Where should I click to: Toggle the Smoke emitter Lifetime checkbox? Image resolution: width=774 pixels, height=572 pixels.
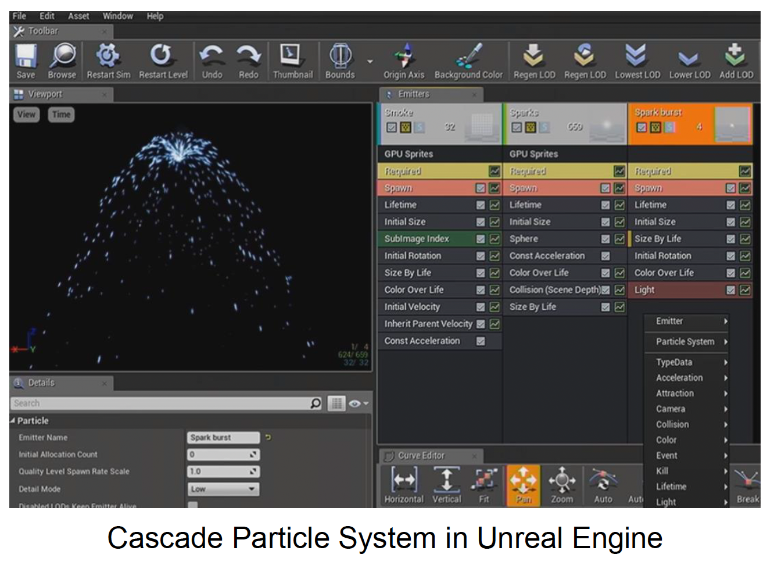(x=481, y=205)
